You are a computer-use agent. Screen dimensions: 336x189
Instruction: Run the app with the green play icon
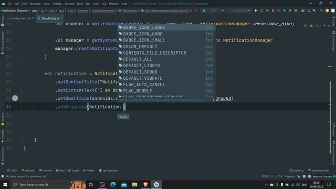(256, 10)
